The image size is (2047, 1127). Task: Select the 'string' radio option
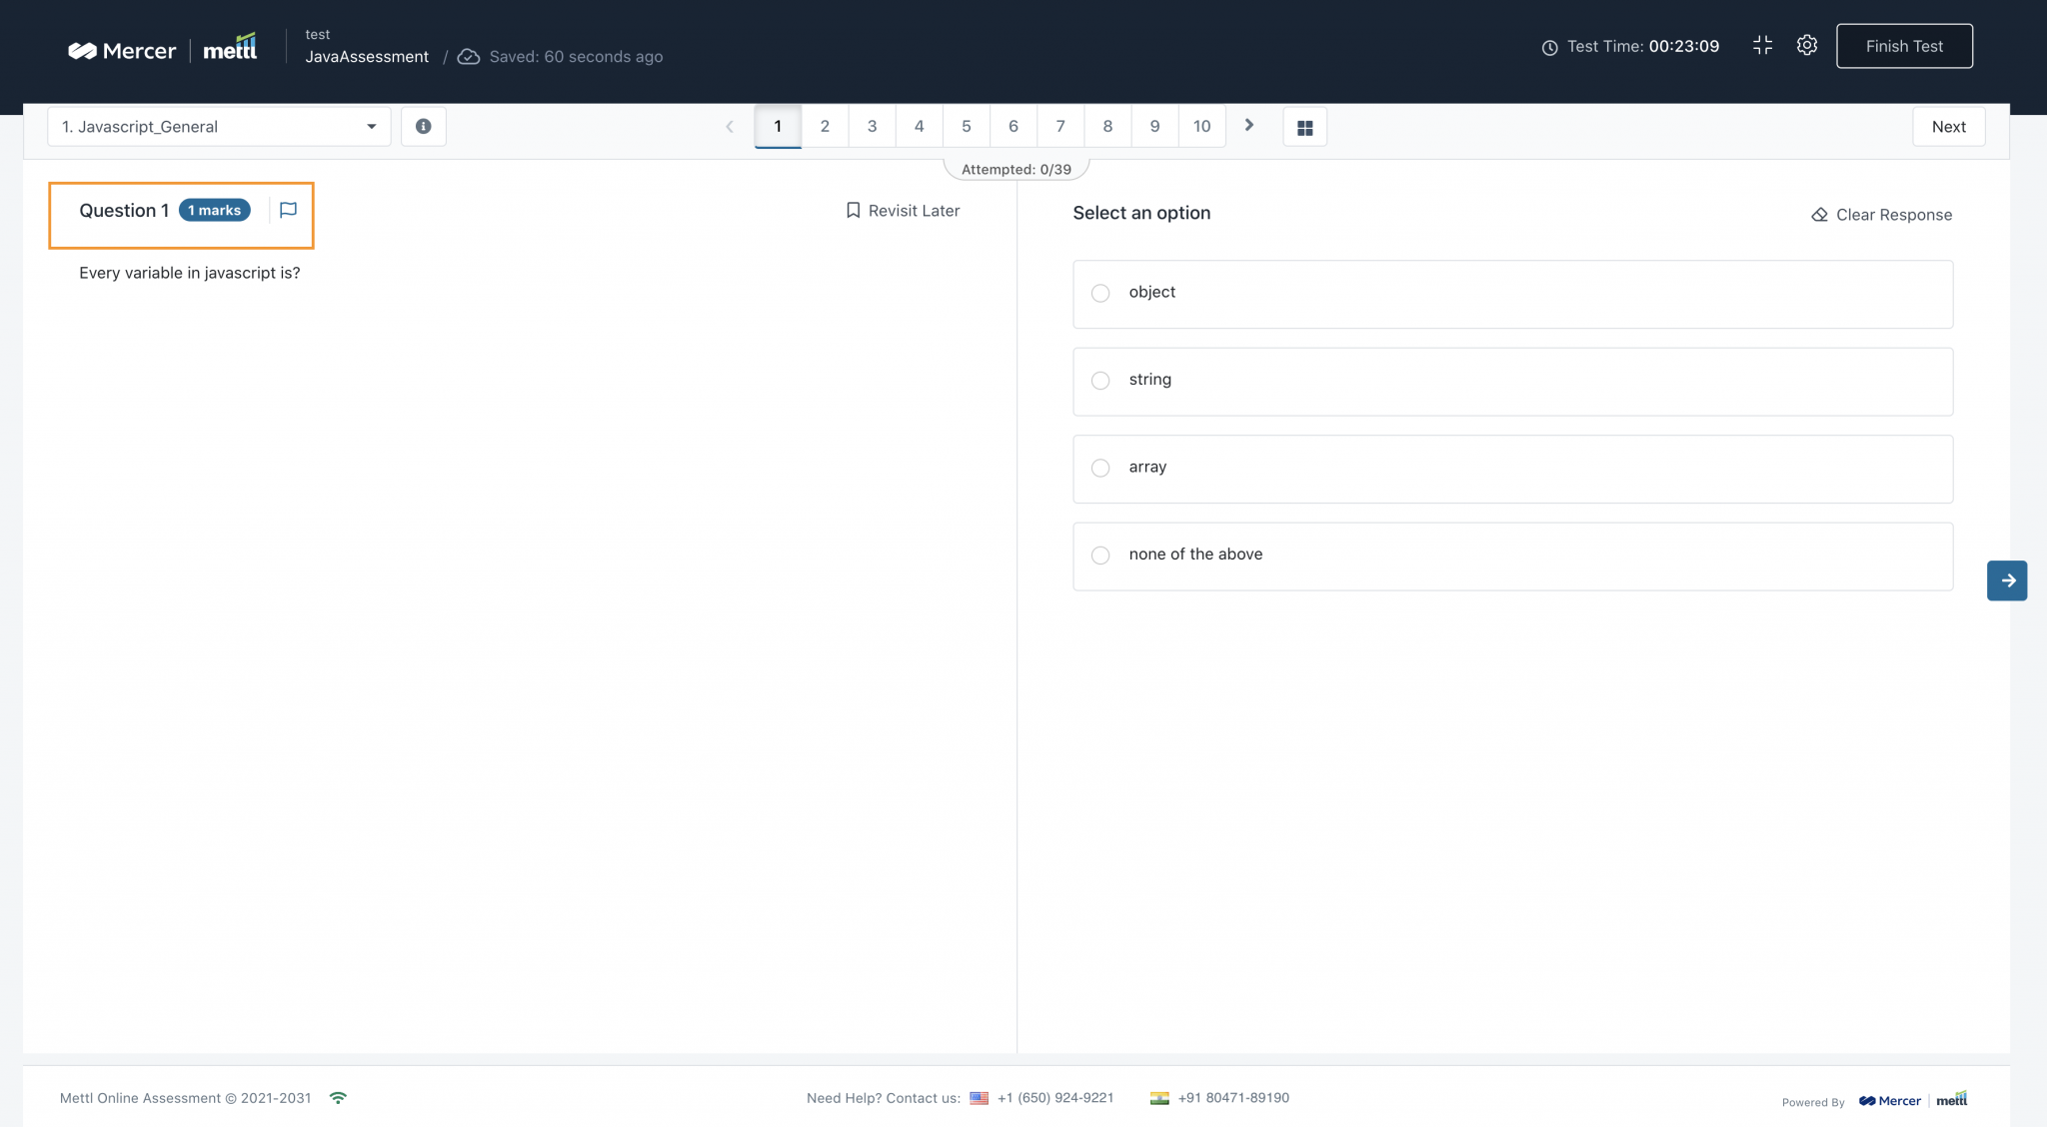point(1100,381)
